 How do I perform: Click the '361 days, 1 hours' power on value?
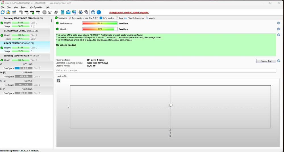tap(95, 60)
